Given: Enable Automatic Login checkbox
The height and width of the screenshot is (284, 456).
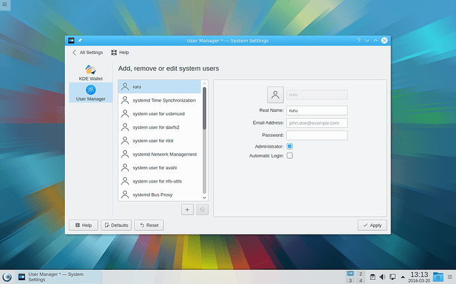Looking at the screenshot, I should (x=289, y=156).
